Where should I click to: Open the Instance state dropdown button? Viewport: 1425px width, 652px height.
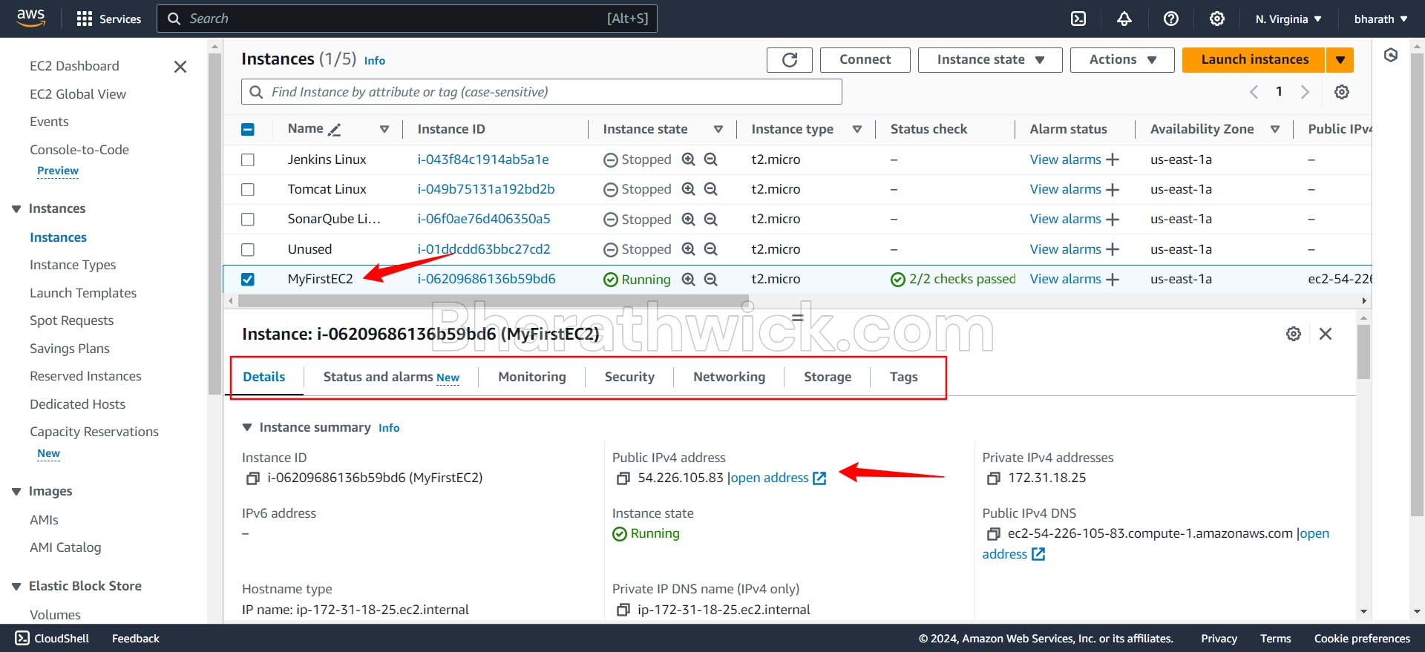tap(990, 59)
